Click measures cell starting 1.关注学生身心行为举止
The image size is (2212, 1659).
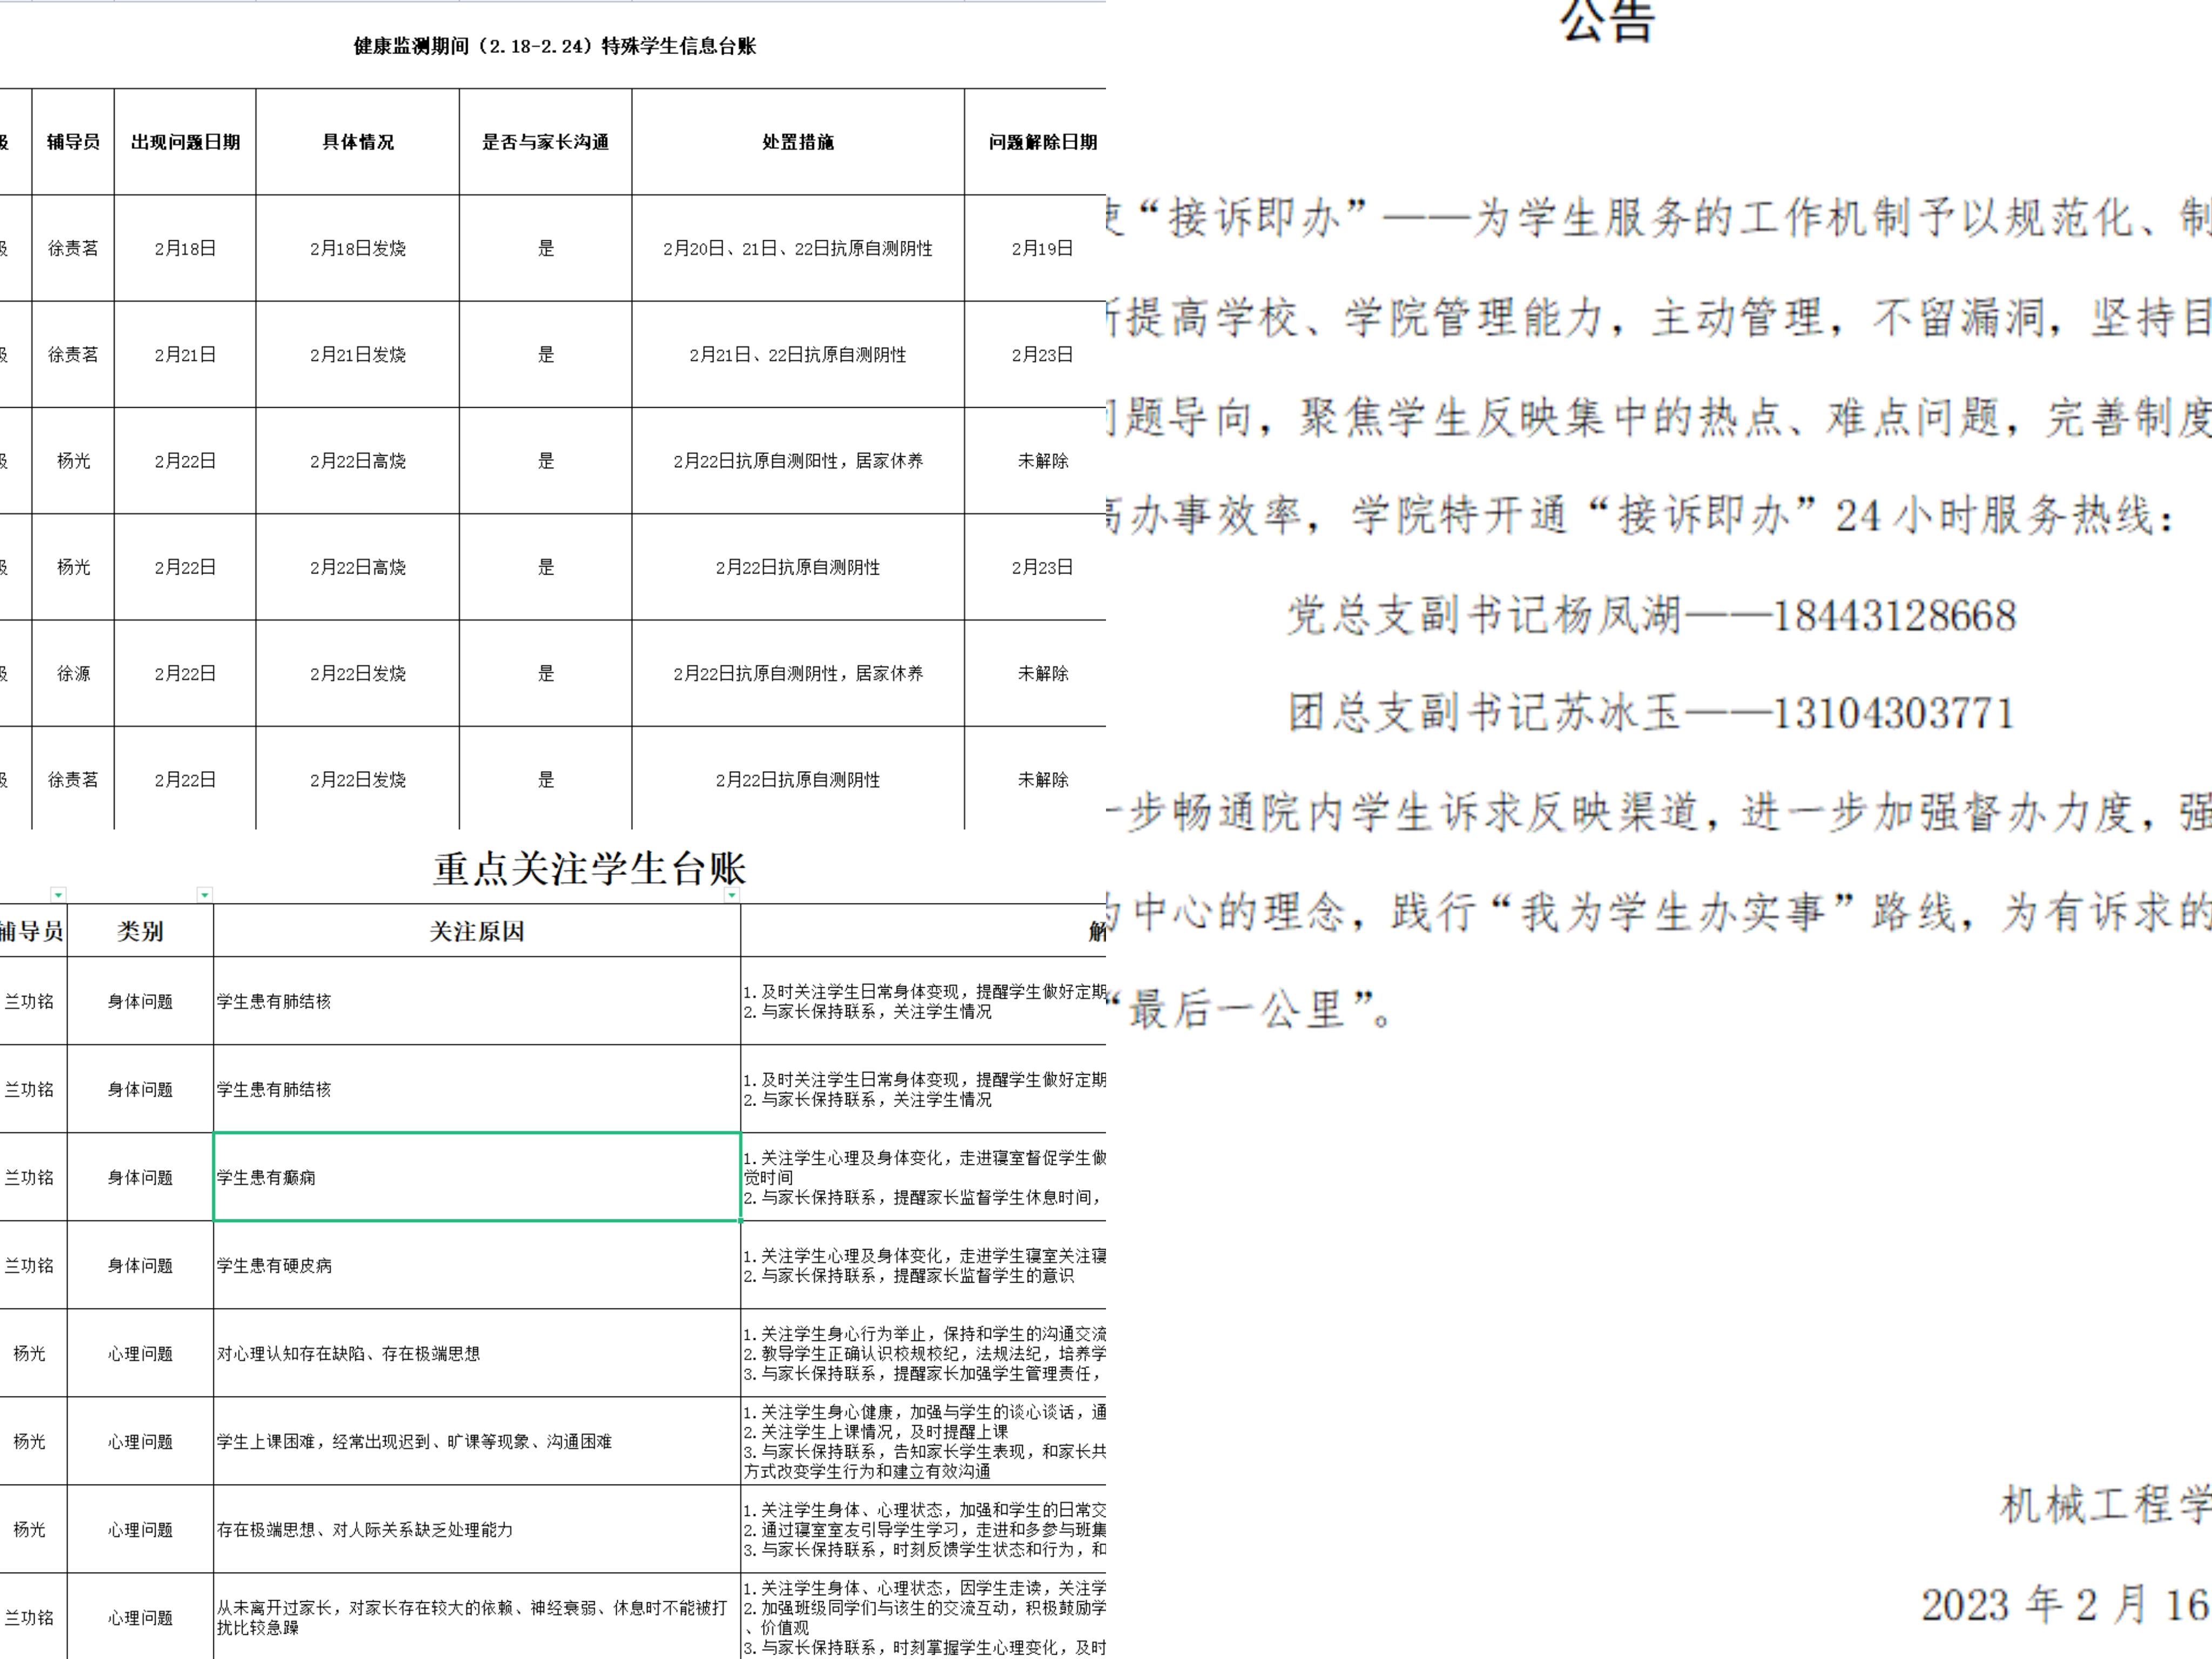[924, 1353]
